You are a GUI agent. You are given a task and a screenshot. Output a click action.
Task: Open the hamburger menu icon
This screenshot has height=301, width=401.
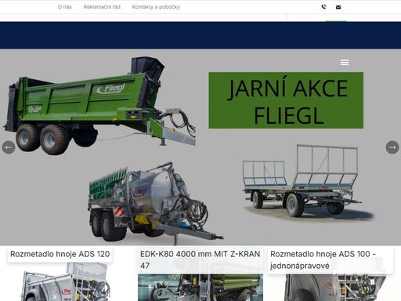click(345, 62)
